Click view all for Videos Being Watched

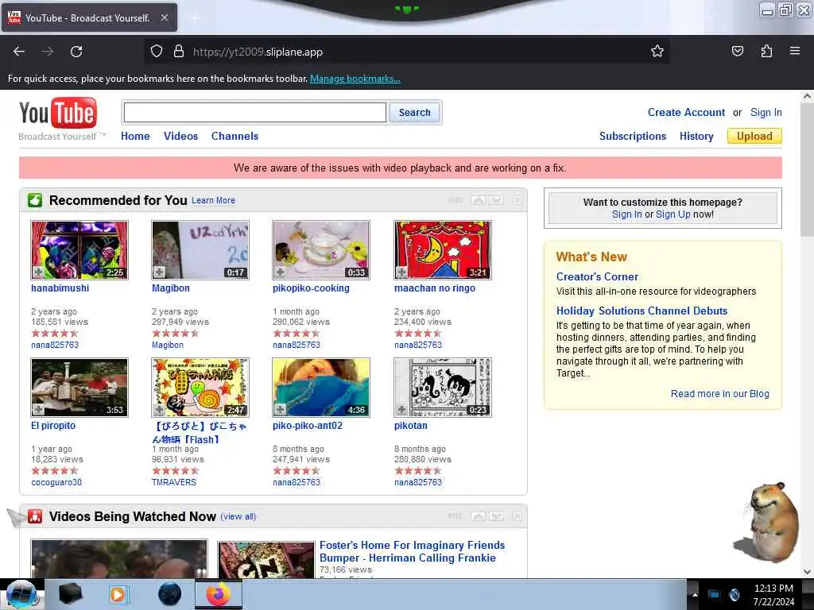238,516
